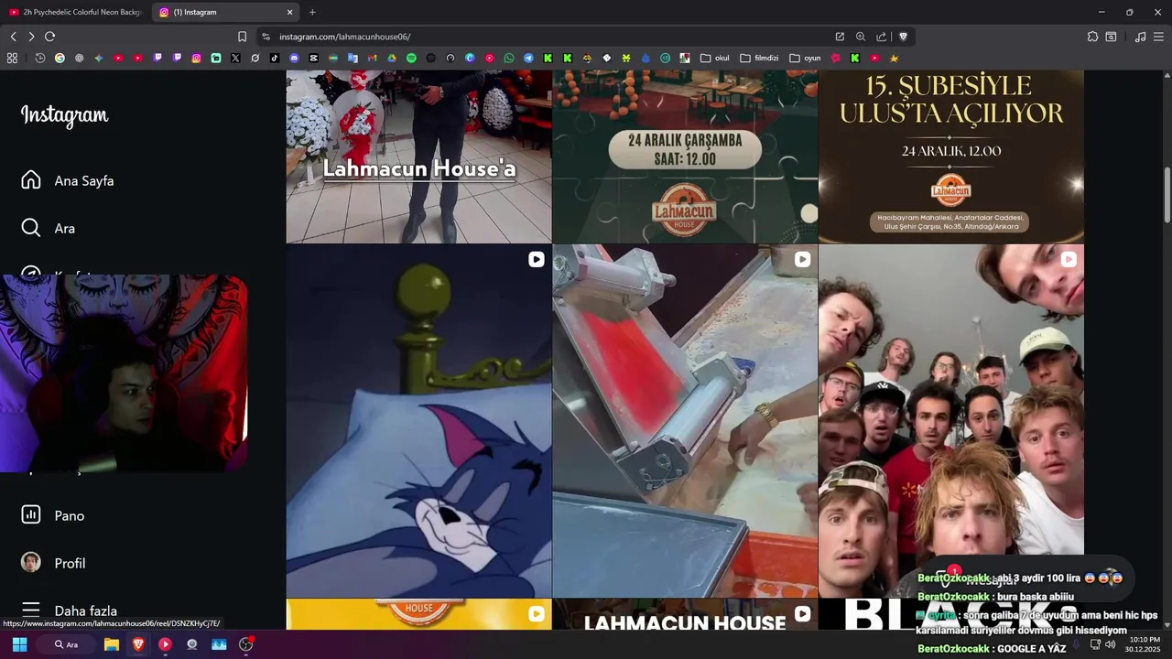Open the volume icon in system tray

pos(1111,644)
